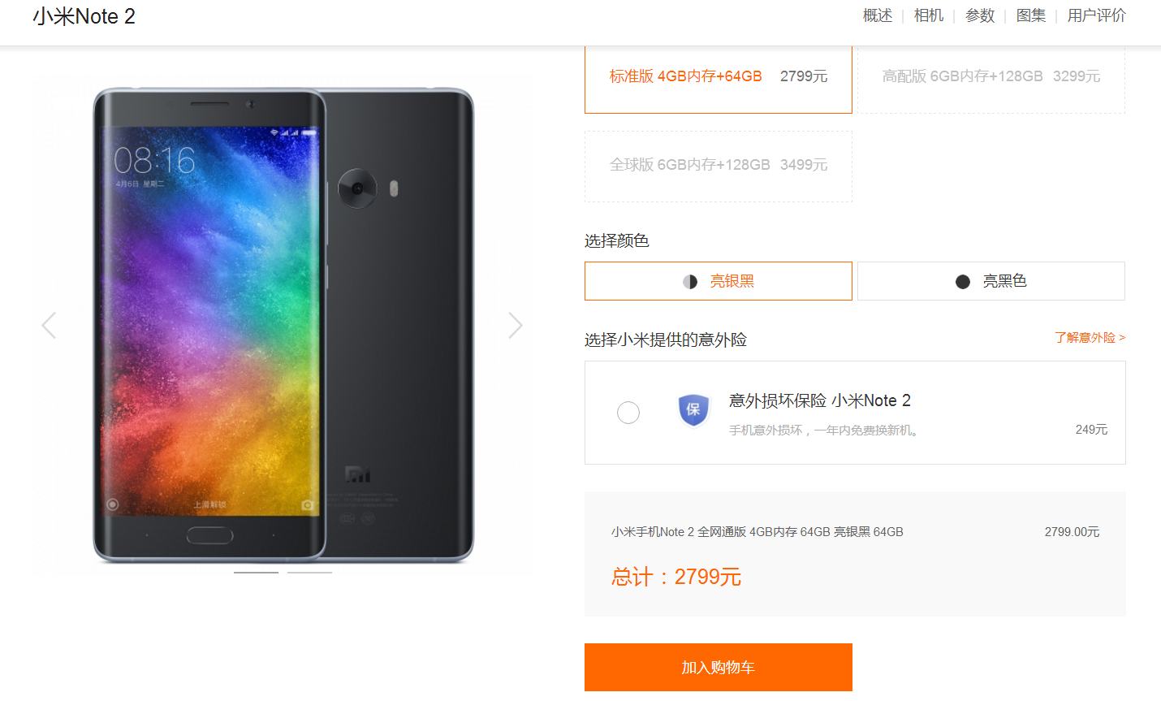The width and height of the screenshot is (1161, 701).
Task: Select 高配版 6GB内存+128GB version
Action: (x=991, y=76)
